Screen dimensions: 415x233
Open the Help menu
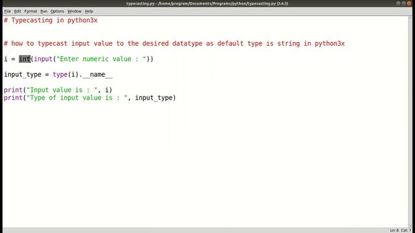click(89, 12)
